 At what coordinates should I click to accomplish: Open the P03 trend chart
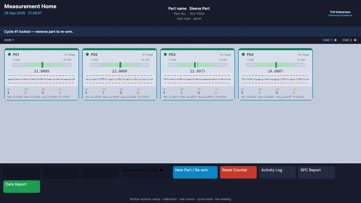click(197, 79)
